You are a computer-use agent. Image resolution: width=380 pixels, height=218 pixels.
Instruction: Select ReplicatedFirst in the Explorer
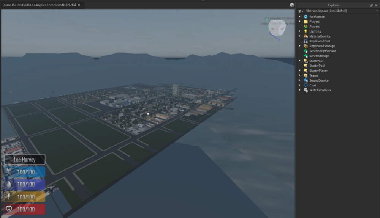pyautogui.click(x=320, y=41)
